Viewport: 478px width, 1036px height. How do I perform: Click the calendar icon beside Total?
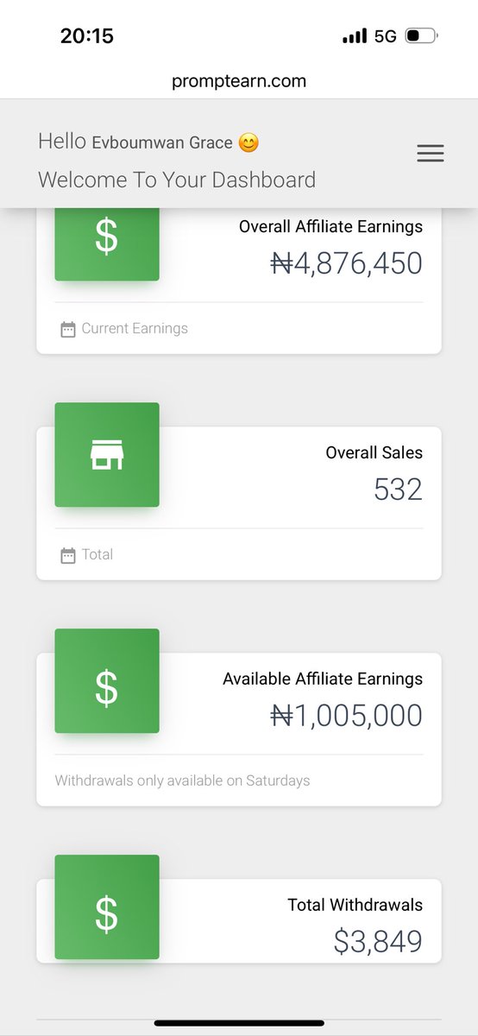pyautogui.click(x=68, y=555)
